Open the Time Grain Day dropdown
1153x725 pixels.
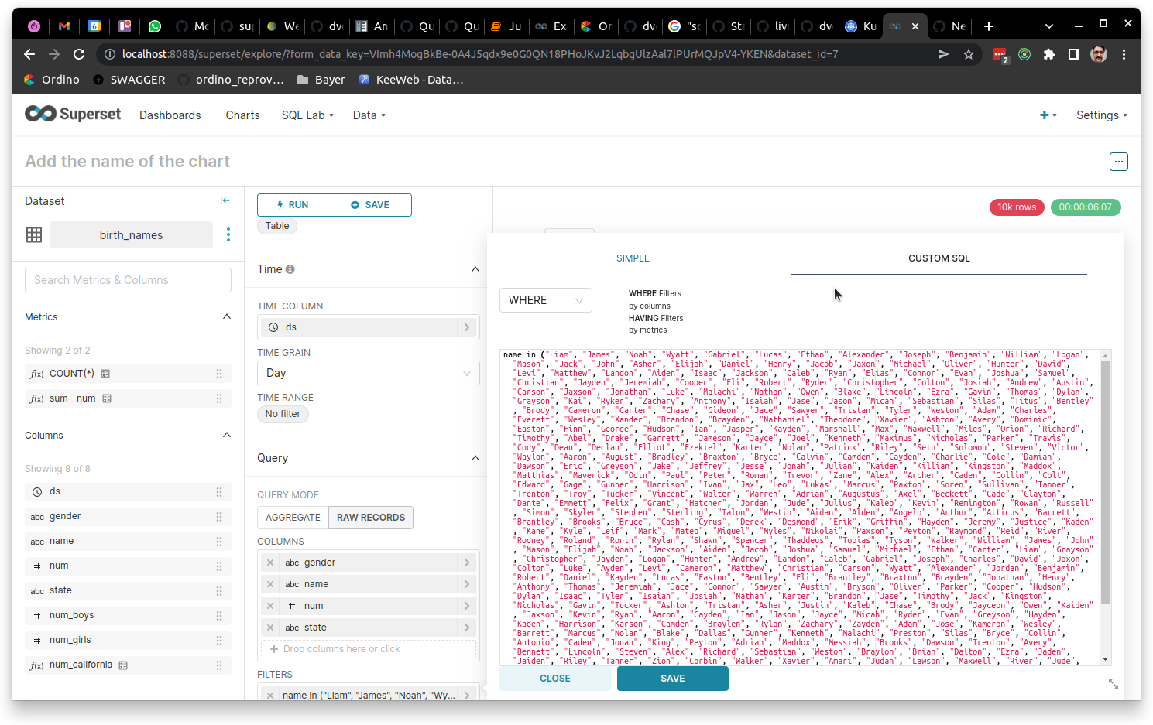coord(369,373)
